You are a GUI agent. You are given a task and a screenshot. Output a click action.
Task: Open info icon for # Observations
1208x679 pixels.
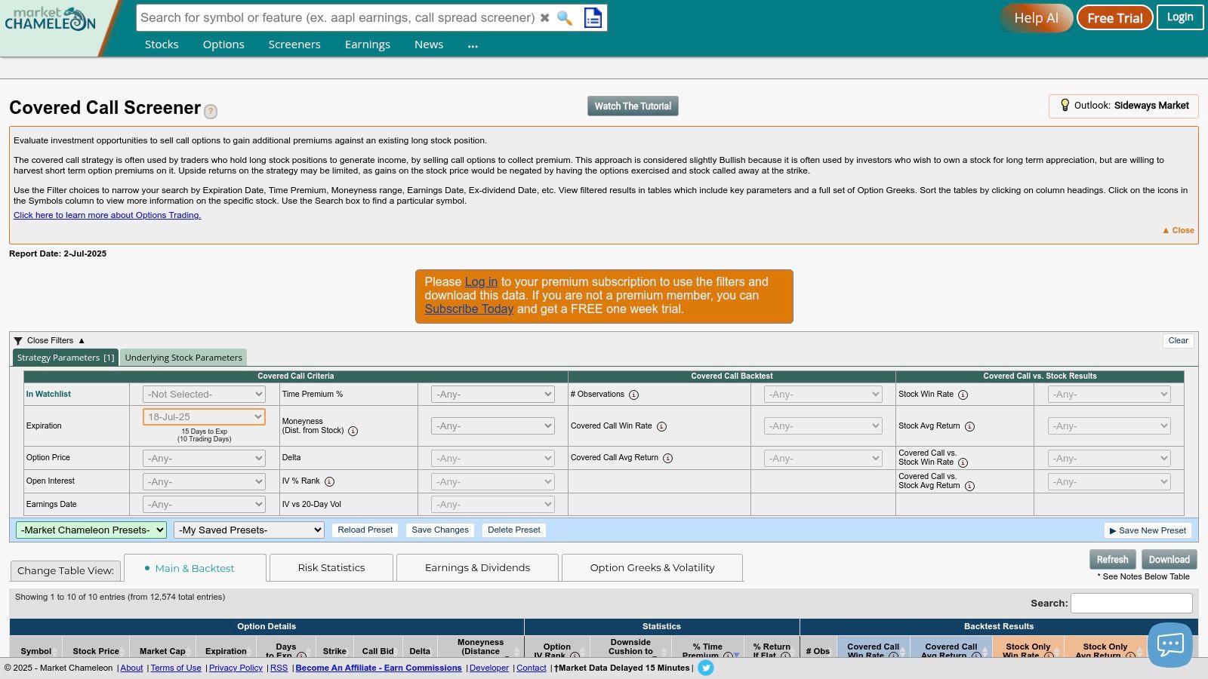(x=633, y=395)
